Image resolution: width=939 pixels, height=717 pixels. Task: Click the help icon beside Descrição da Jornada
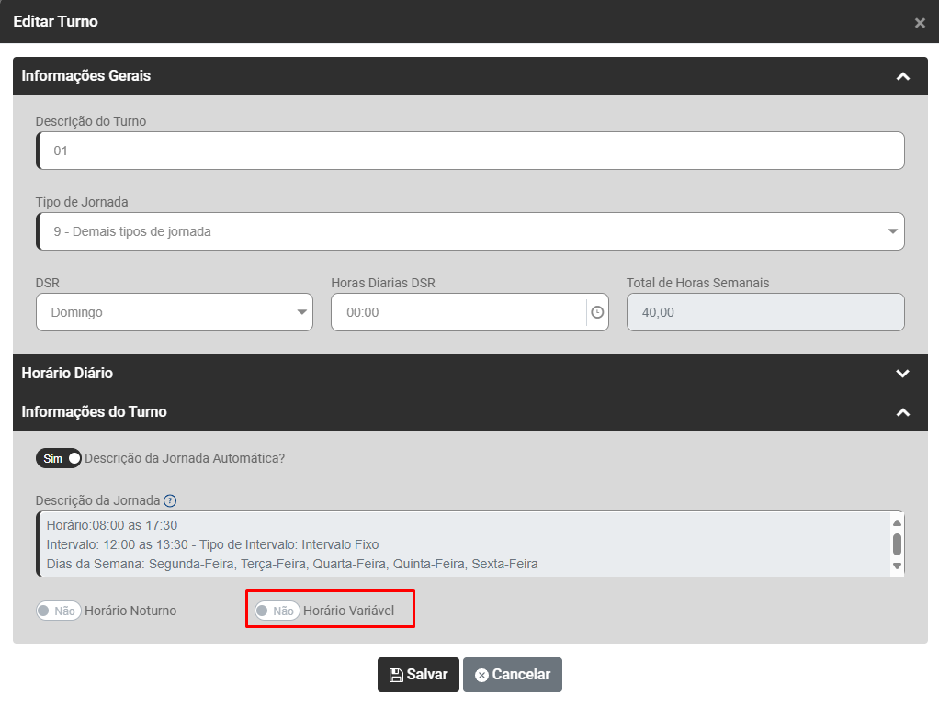(x=170, y=500)
